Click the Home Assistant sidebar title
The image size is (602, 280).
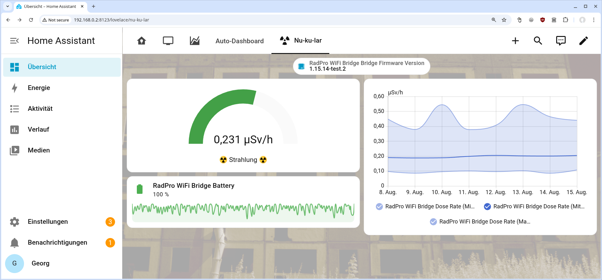coord(61,41)
